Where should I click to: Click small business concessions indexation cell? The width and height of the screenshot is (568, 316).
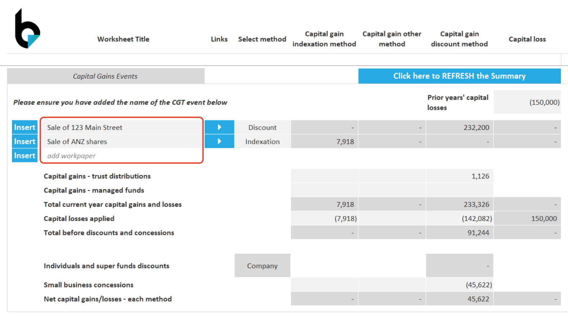coord(324,285)
